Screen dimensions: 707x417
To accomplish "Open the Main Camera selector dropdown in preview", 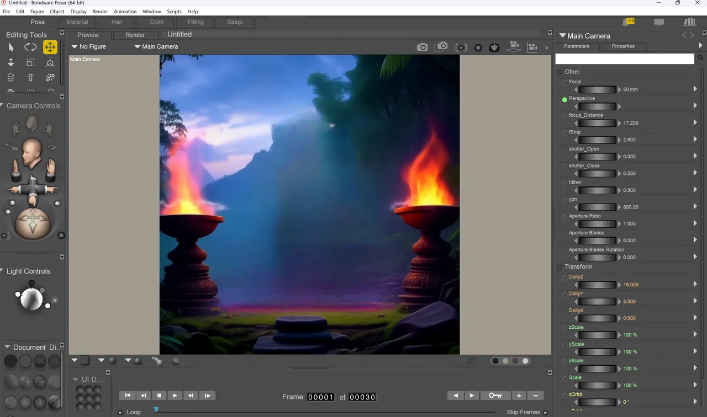I will pos(156,47).
